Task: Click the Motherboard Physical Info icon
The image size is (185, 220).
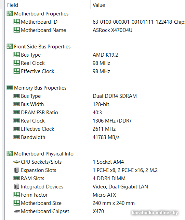Action: pos(10,153)
